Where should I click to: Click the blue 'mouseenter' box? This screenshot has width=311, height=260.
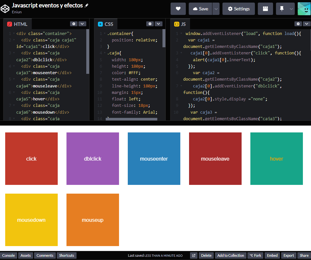154,159
